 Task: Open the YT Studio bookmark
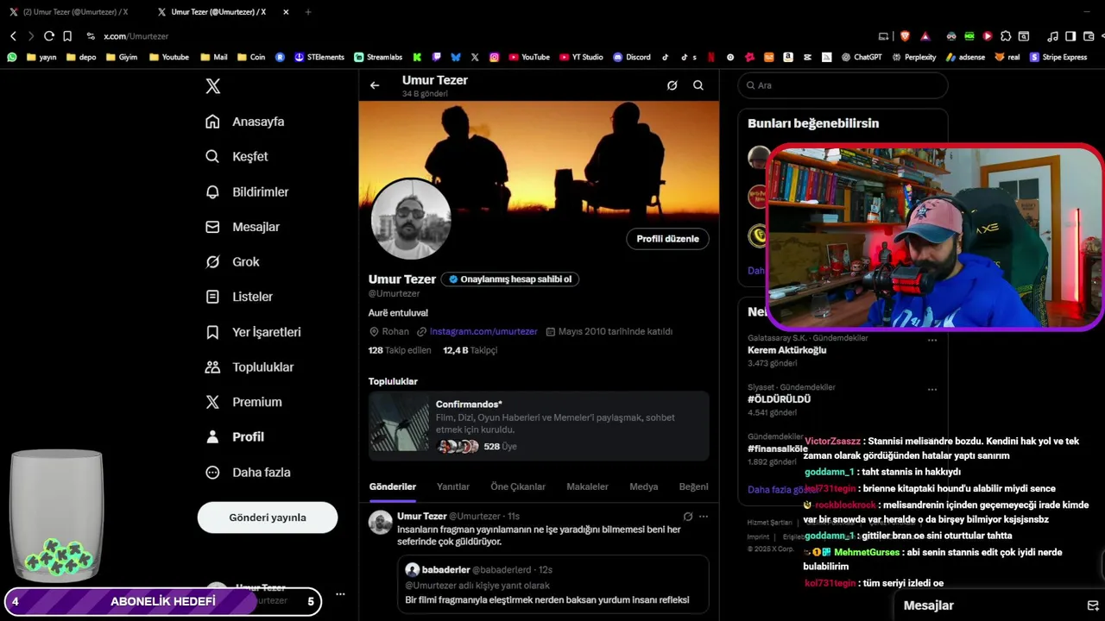pos(581,57)
